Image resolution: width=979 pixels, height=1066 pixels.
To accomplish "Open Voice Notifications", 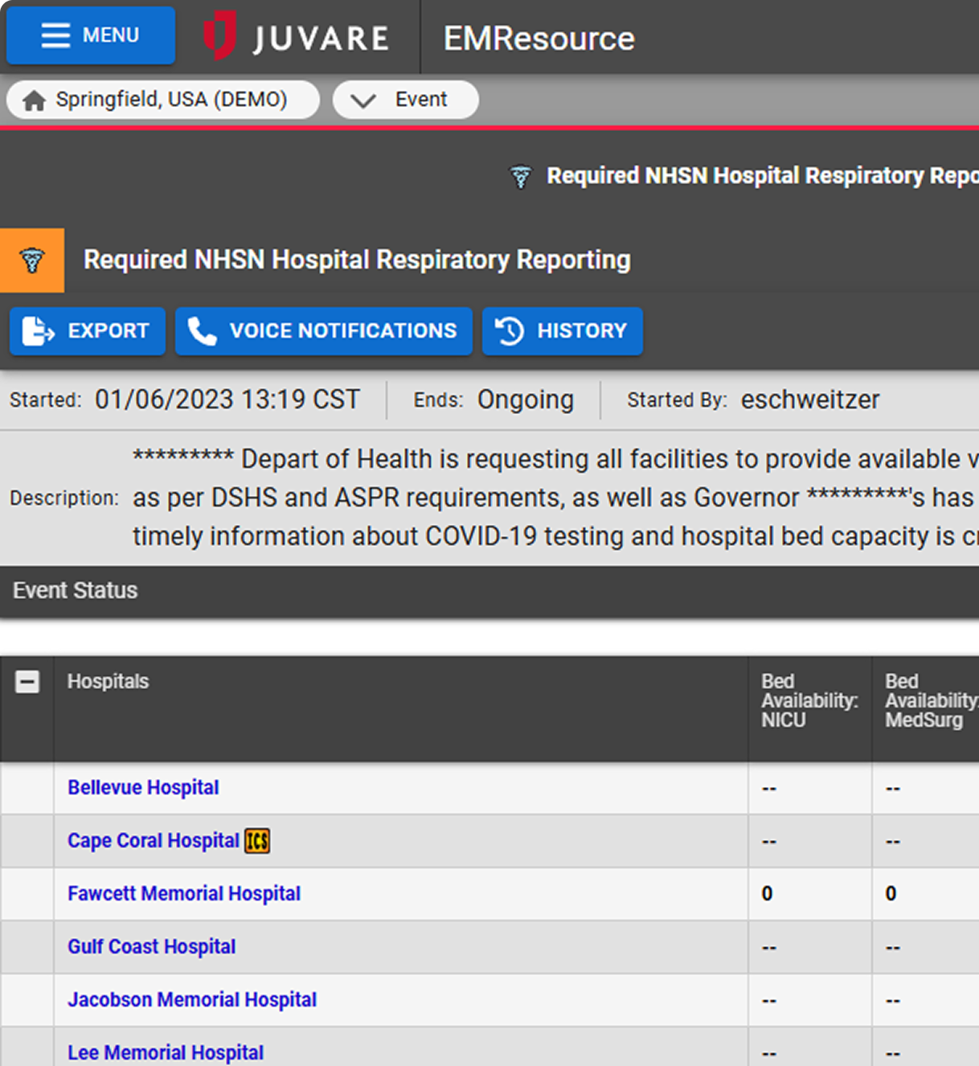I will (323, 331).
